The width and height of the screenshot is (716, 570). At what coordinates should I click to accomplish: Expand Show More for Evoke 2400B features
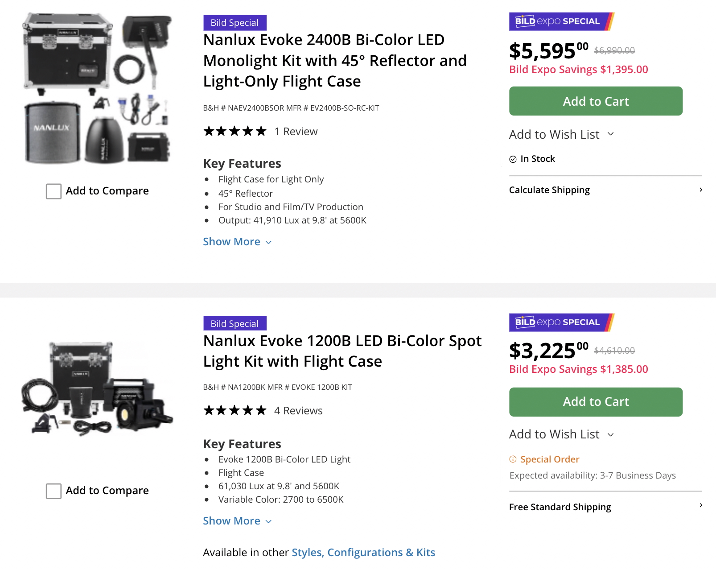coord(237,242)
